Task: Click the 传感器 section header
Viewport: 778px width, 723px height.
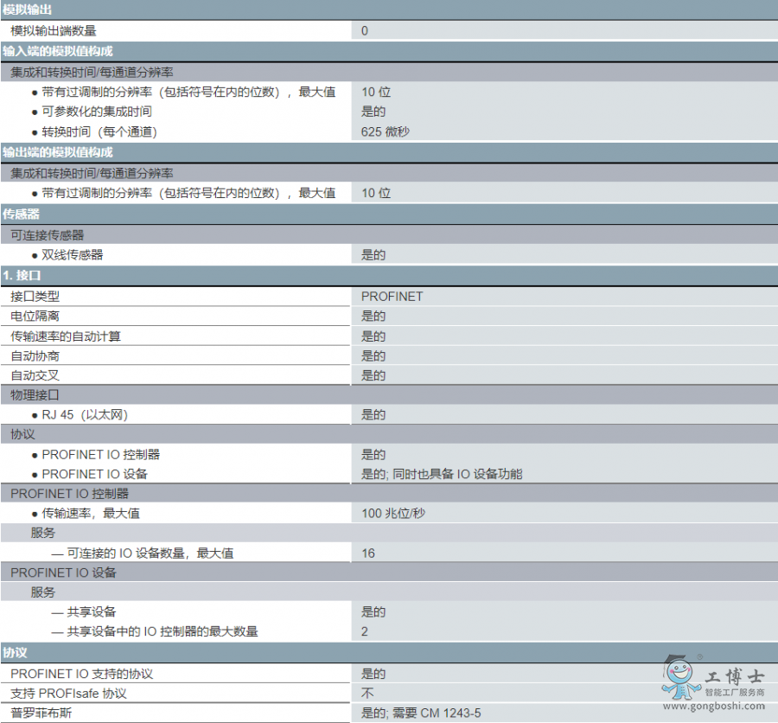Action: click(x=22, y=214)
